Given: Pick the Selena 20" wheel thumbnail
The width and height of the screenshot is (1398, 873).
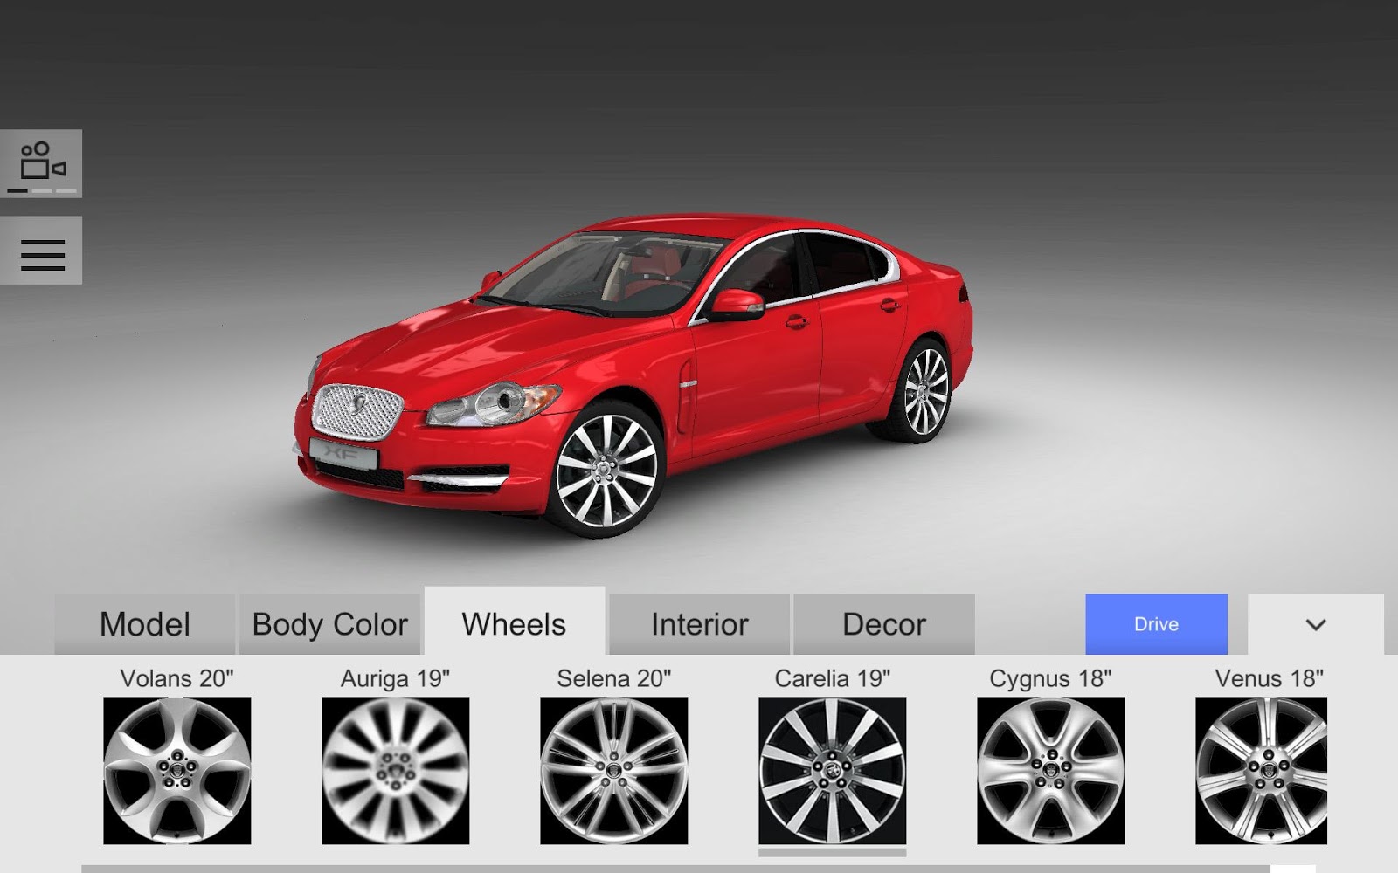Looking at the screenshot, I should click(613, 770).
